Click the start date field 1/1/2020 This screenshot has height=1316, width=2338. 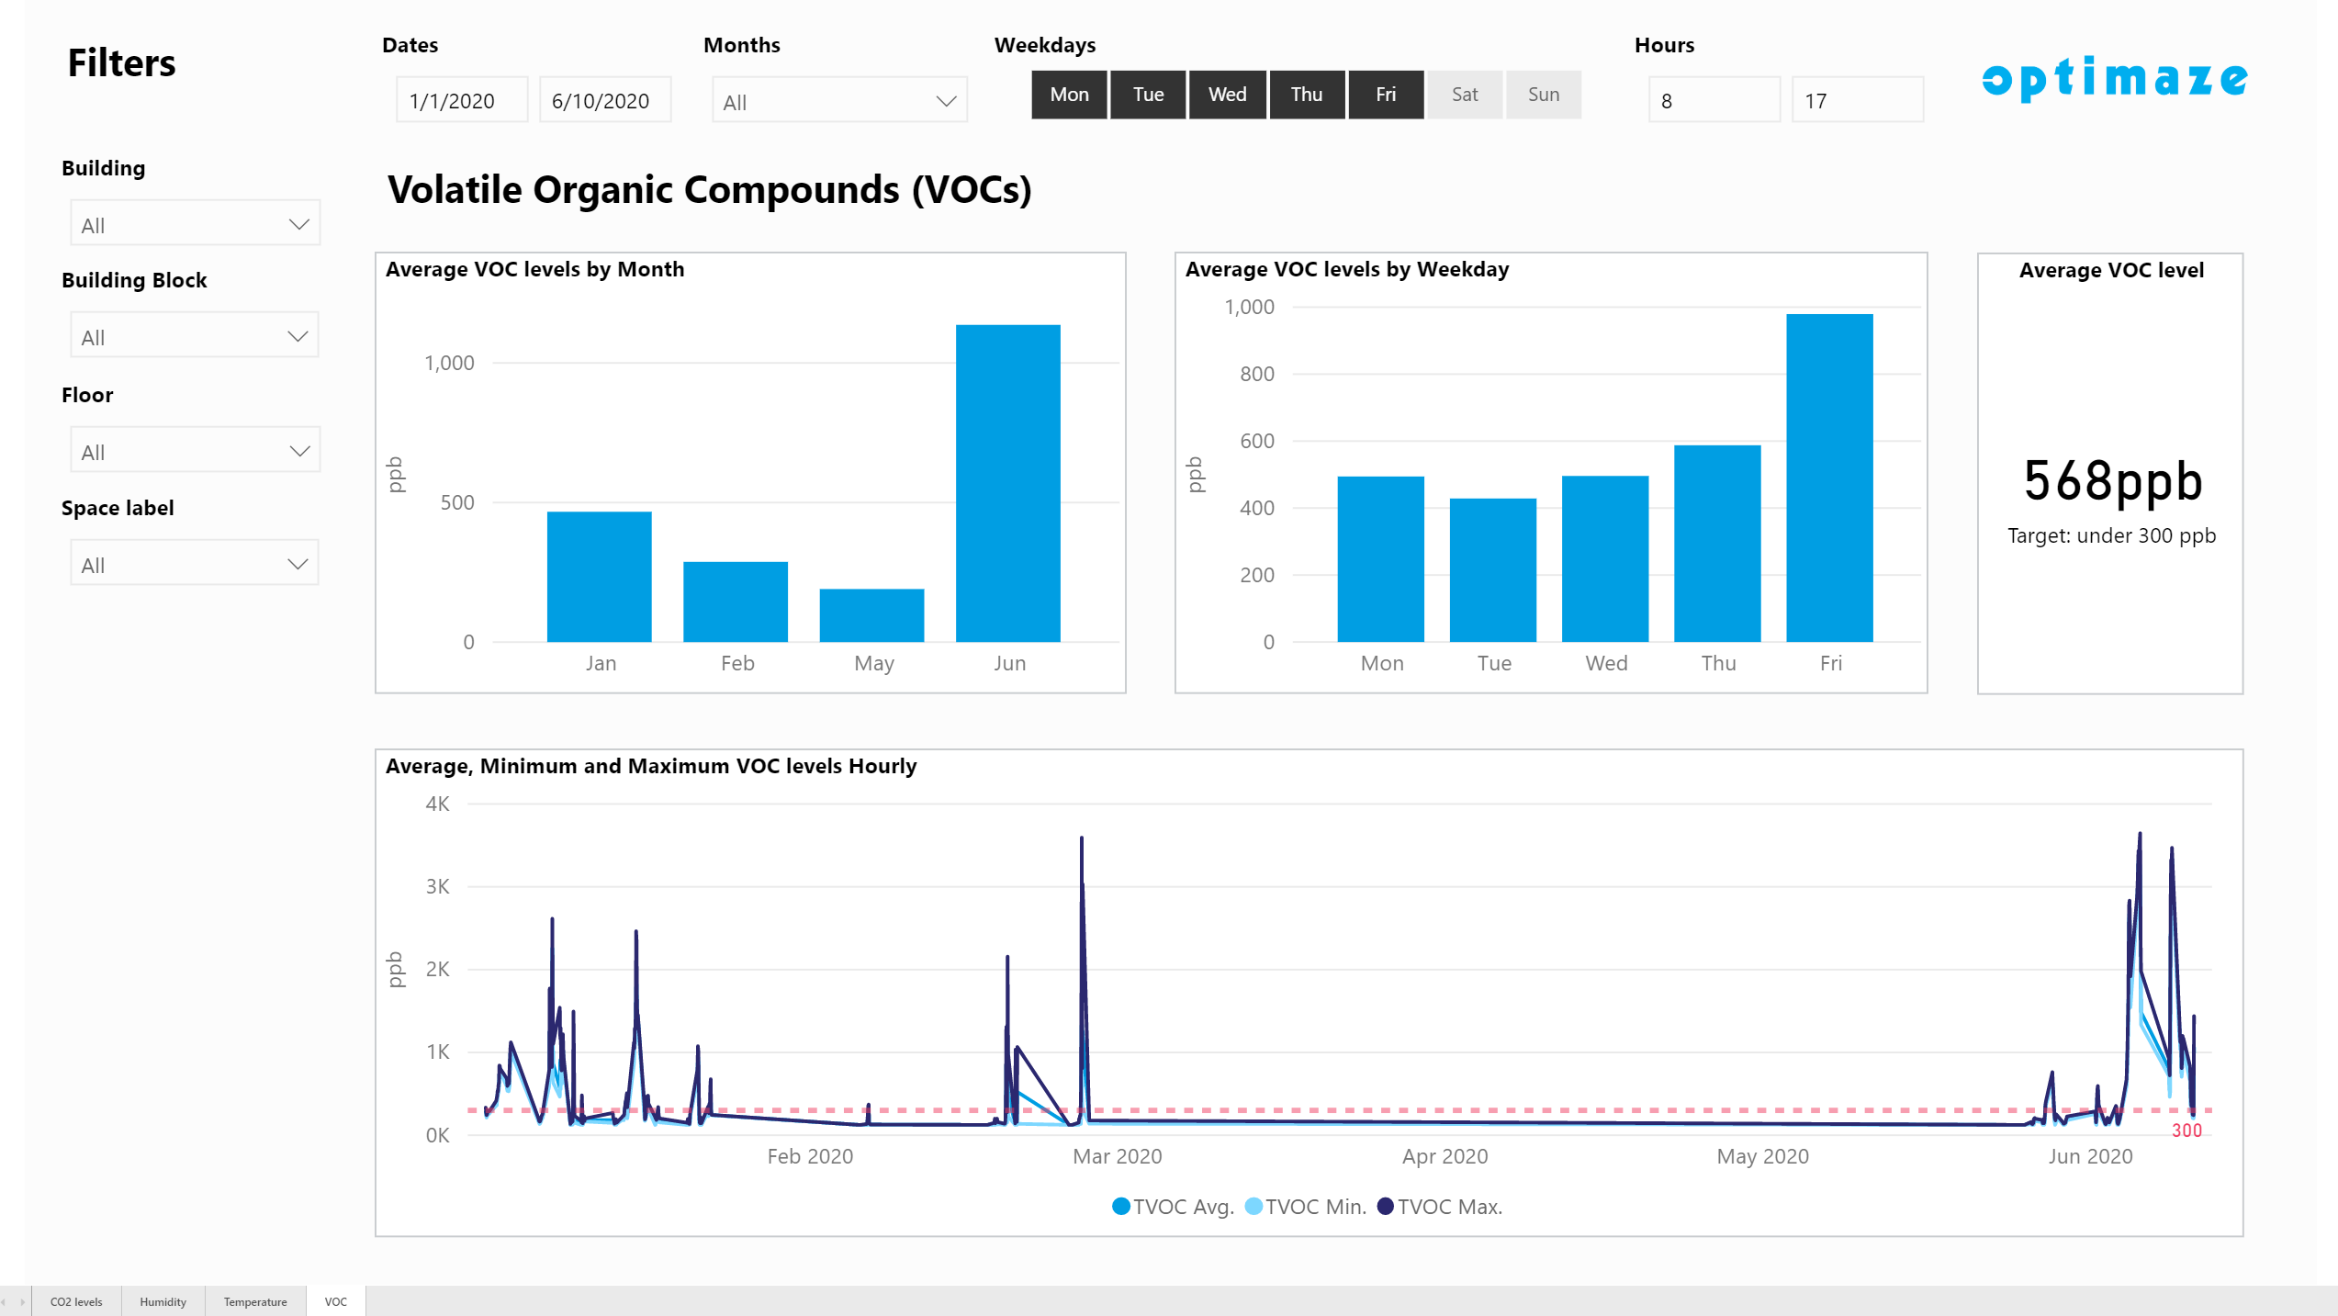pyautogui.click(x=461, y=101)
